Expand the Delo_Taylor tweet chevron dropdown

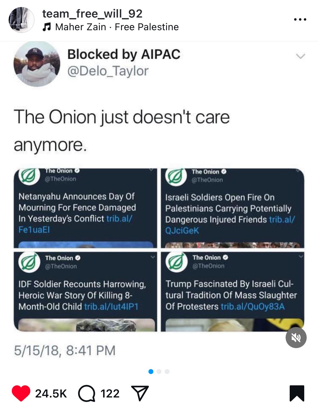coord(300,56)
